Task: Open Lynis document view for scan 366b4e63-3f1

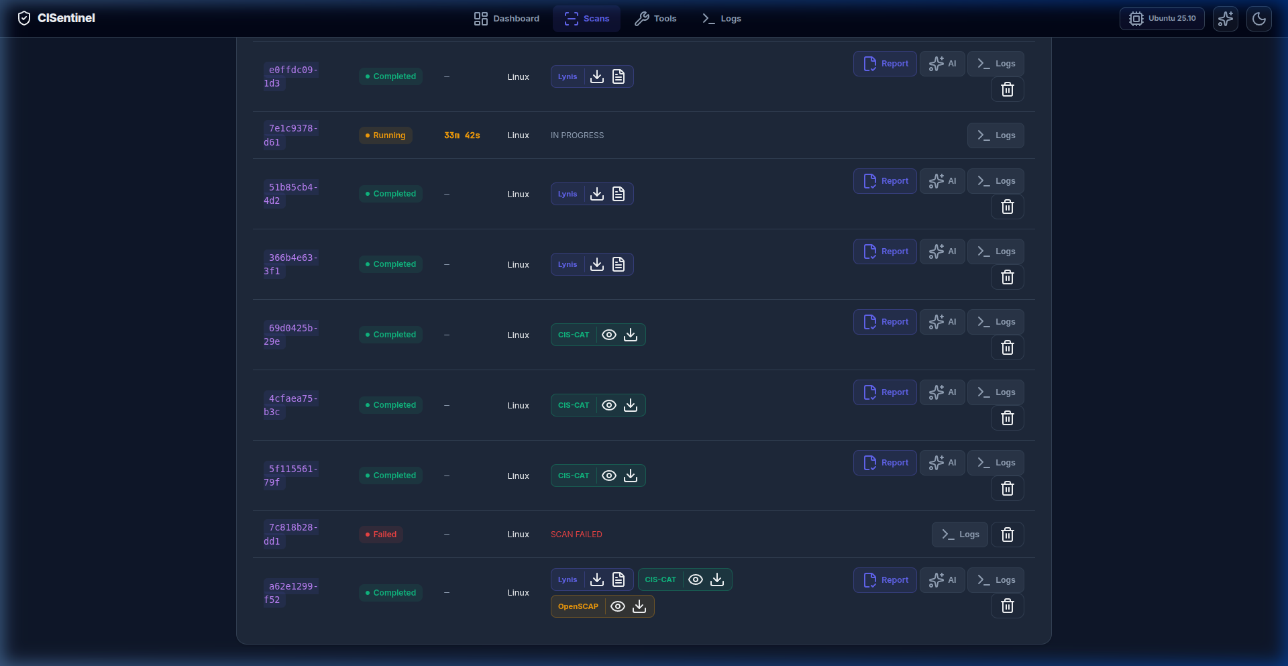Action: tap(619, 264)
